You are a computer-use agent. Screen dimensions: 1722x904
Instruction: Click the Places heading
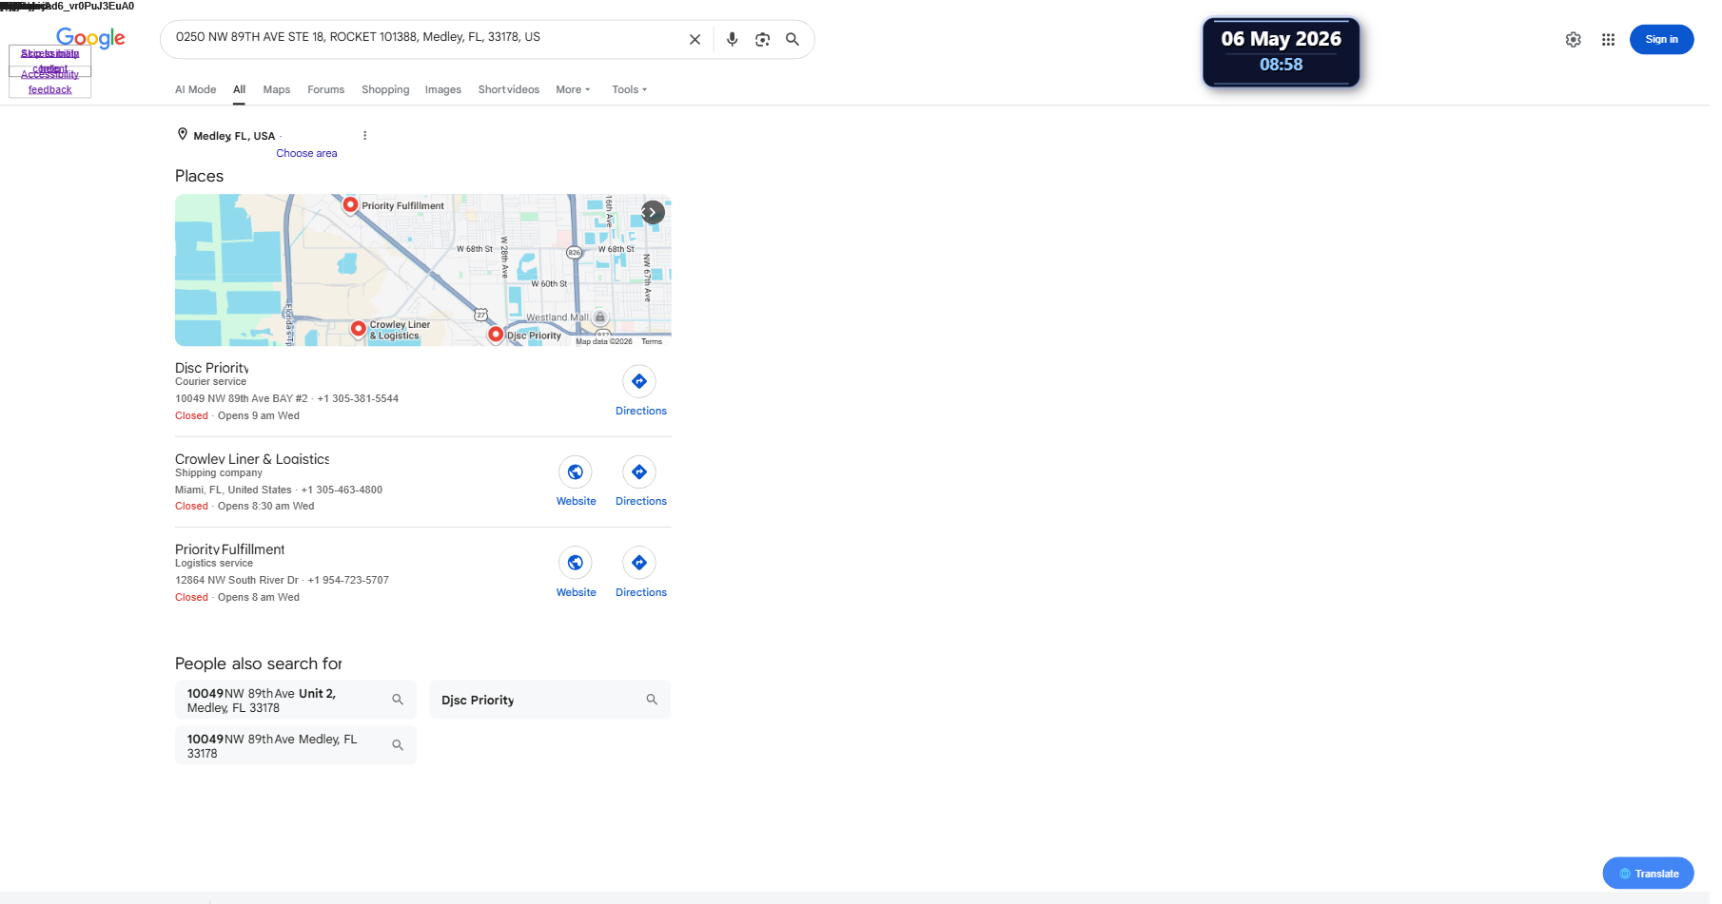point(200,177)
